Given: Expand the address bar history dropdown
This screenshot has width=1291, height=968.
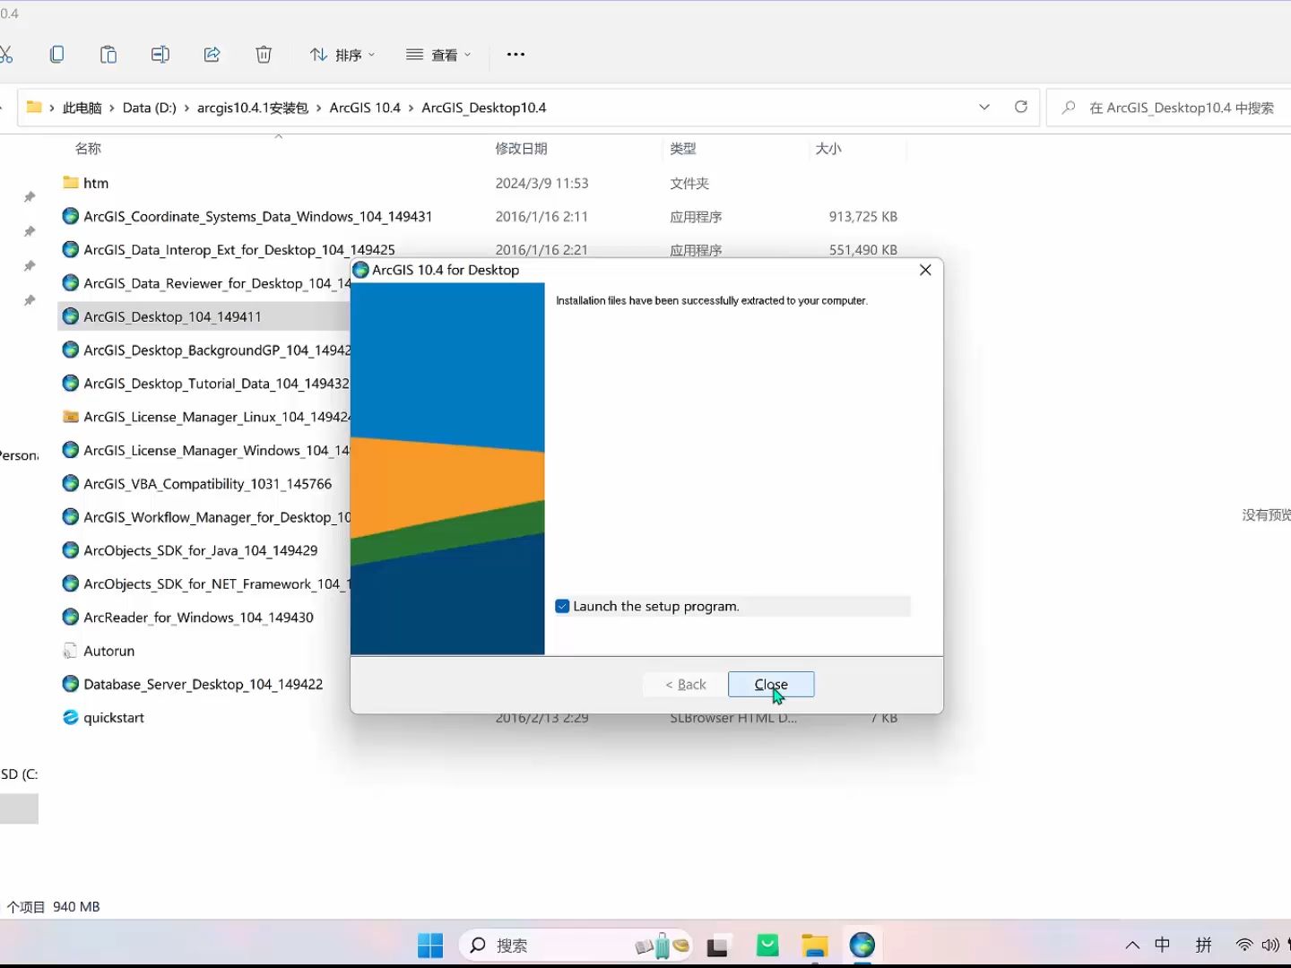Looking at the screenshot, I should tap(983, 107).
